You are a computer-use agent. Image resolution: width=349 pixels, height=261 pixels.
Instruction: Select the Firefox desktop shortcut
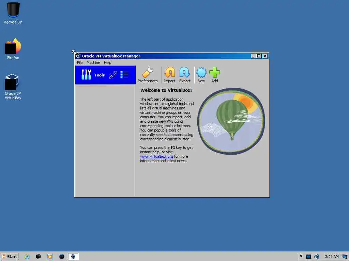(x=13, y=49)
